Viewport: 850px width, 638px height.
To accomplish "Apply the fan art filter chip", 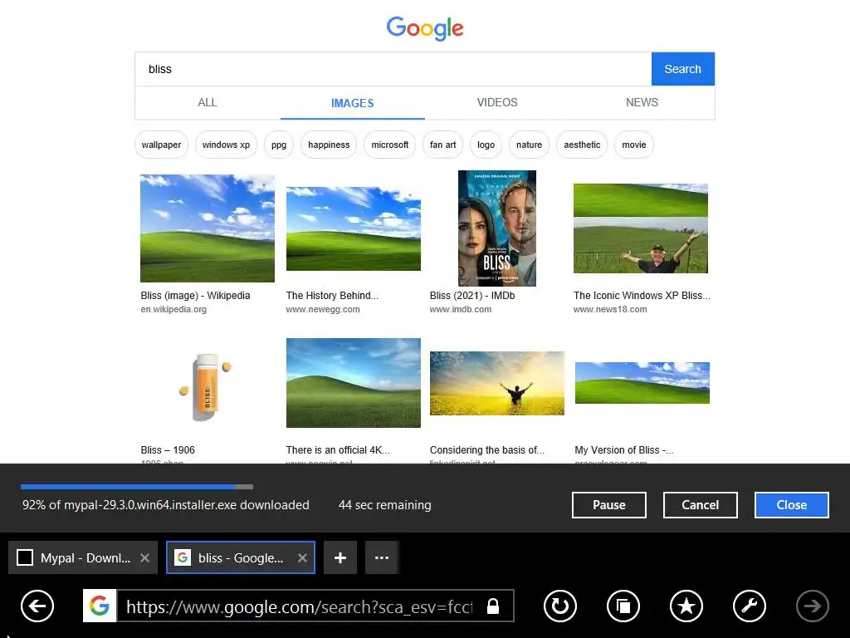I will 443,145.
